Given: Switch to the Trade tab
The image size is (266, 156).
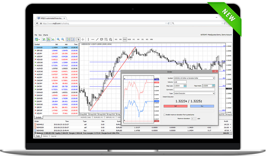Looking at the screenshot, I should tap(38, 136).
